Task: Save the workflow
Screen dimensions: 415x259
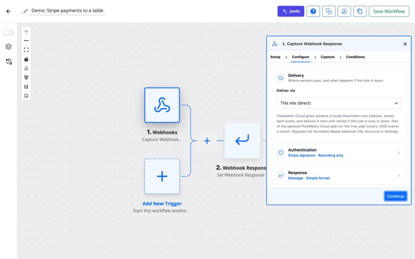Action: pos(389,11)
